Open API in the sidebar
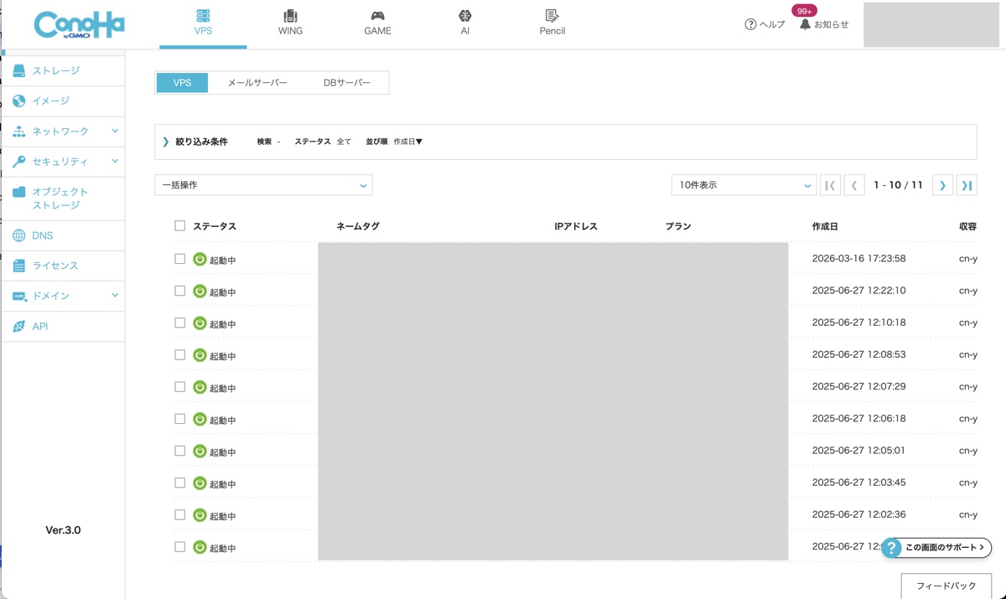Screen dimensions: 1006x599 point(63,327)
